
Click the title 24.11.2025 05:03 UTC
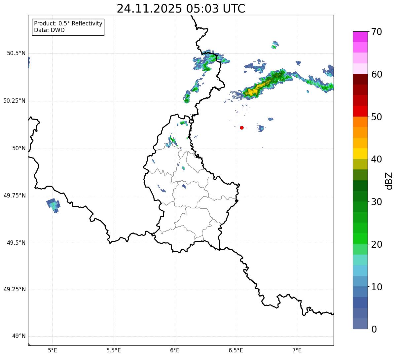pyautogui.click(x=181, y=8)
